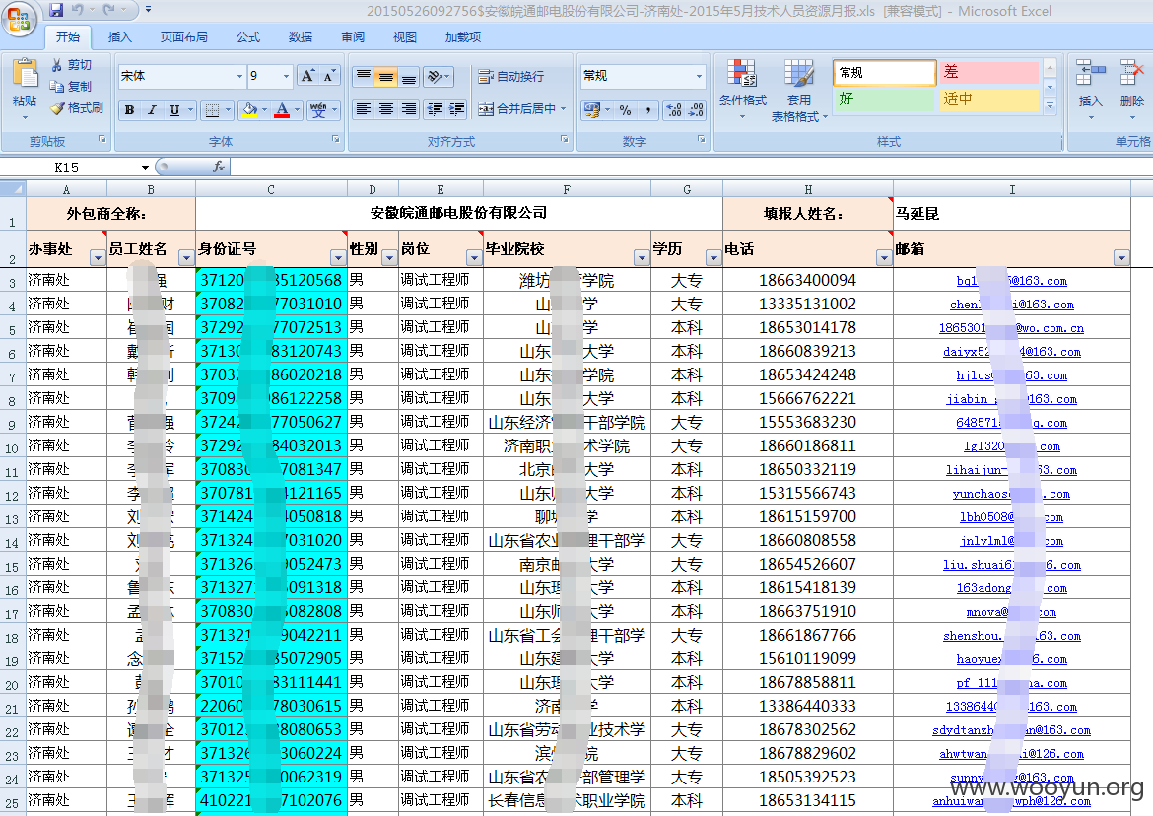Apply percent style format
The height and width of the screenshot is (816, 1153).
tap(625, 110)
